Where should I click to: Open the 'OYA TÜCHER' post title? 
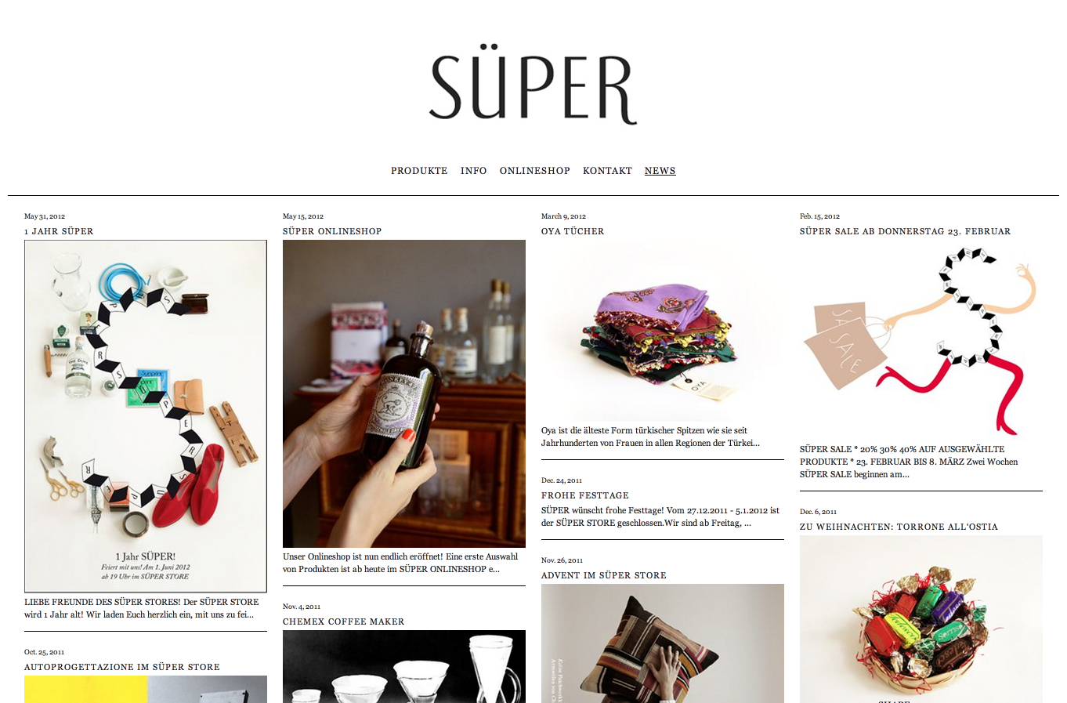(x=573, y=231)
